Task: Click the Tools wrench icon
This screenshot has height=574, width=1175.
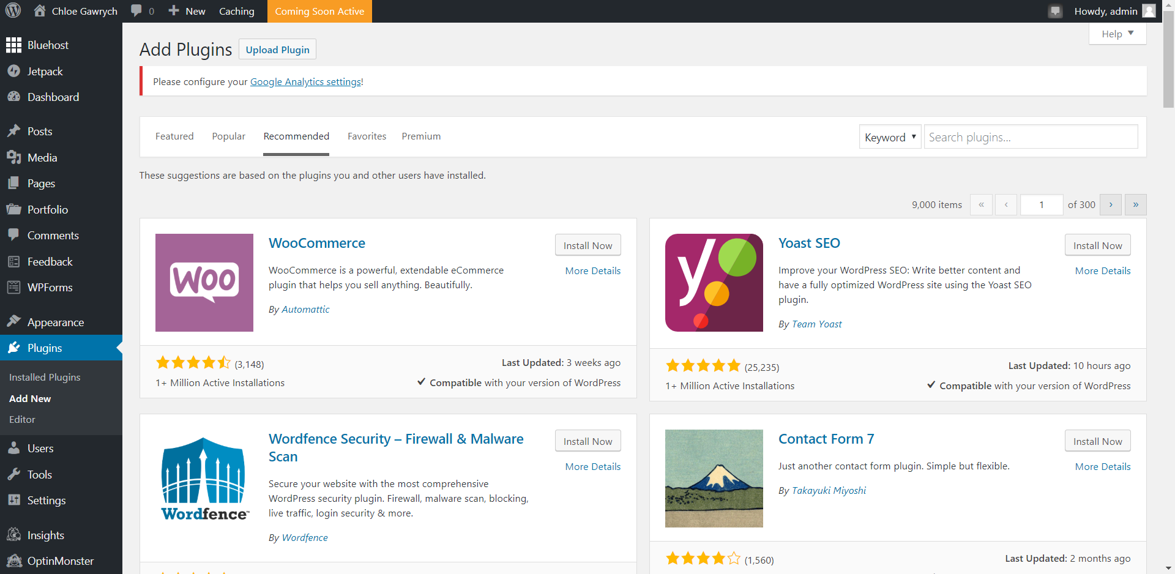Action: click(x=13, y=474)
